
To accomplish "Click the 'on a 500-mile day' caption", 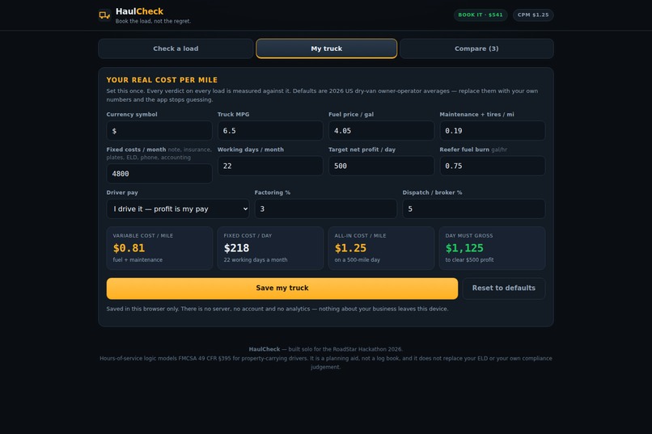I will 358,260.
